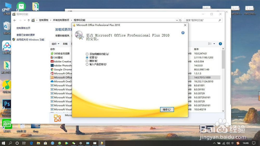
Task: Go forward in Programs and Features window
Action: point(20,20)
